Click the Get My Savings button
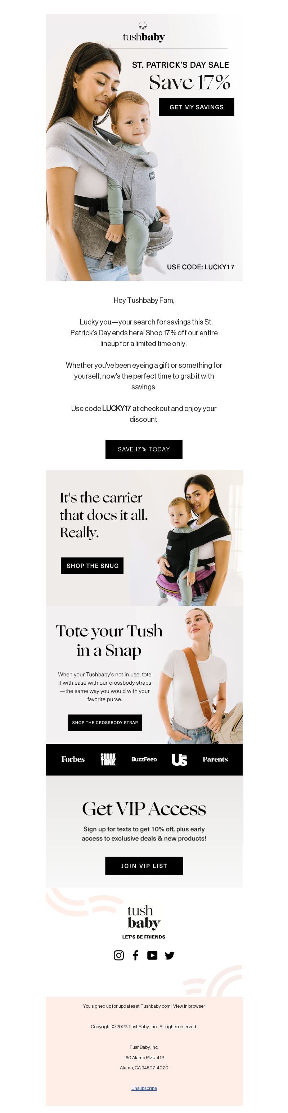Image resolution: width=288 pixels, height=1113 pixels. coord(197,107)
